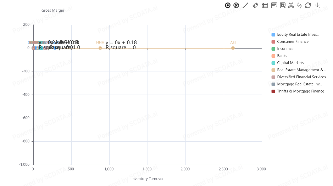This screenshot has width=333, height=186.
Task: Toggle Capital Markets series visibility
Action: click(x=290, y=63)
